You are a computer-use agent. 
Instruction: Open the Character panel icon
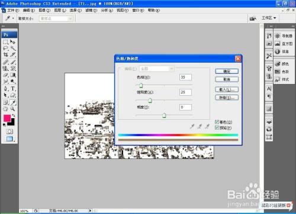269,89
